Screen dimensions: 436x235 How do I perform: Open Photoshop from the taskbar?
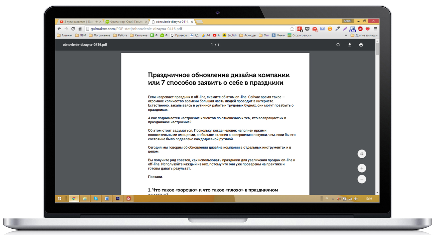(x=117, y=198)
